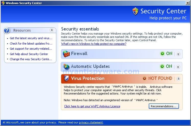Click the green Firewall ON indicator

pyautogui.click(x=162, y=54)
